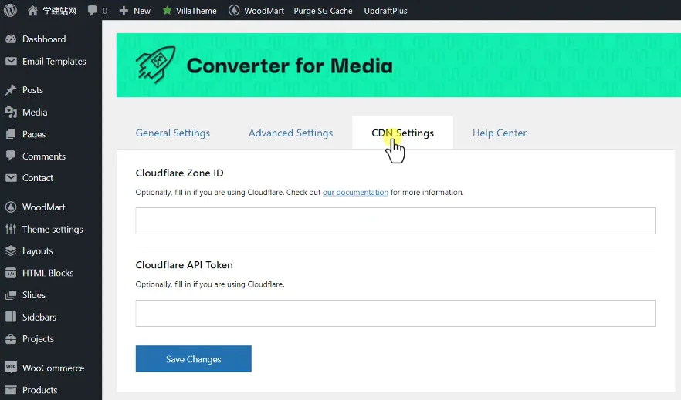Screen dimensions: 681x400
Task: Open VillaTheme admin bar menu
Action: pyautogui.click(x=196, y=11)
